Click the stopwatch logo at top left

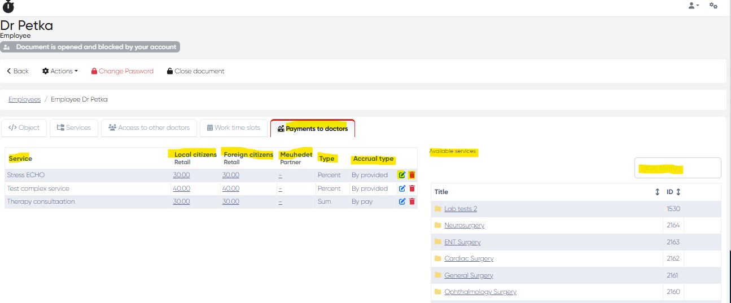pyautogui.click(x=8, y=6)
